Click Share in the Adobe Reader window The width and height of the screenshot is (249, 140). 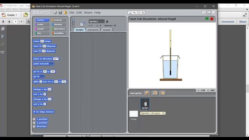[x=243, y=22]
